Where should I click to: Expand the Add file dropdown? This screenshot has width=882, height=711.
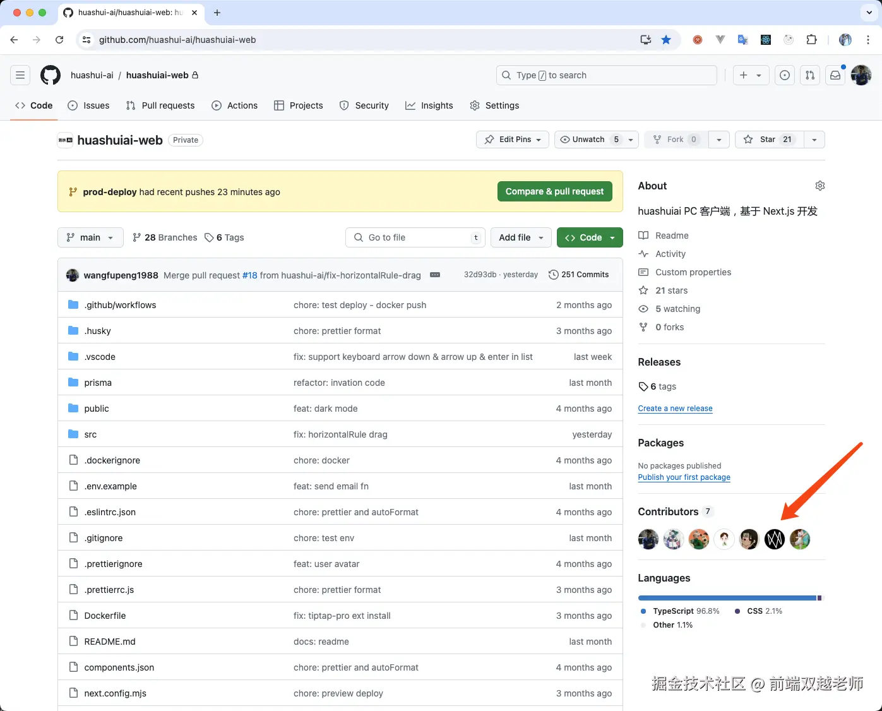(x=521, y=237)
